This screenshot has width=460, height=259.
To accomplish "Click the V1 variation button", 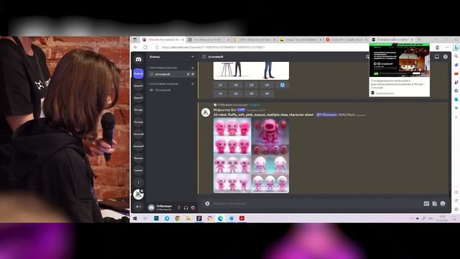I will (221, 94).
